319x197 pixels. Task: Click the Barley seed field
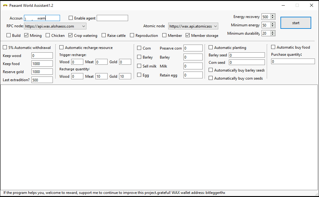[247, 55]
